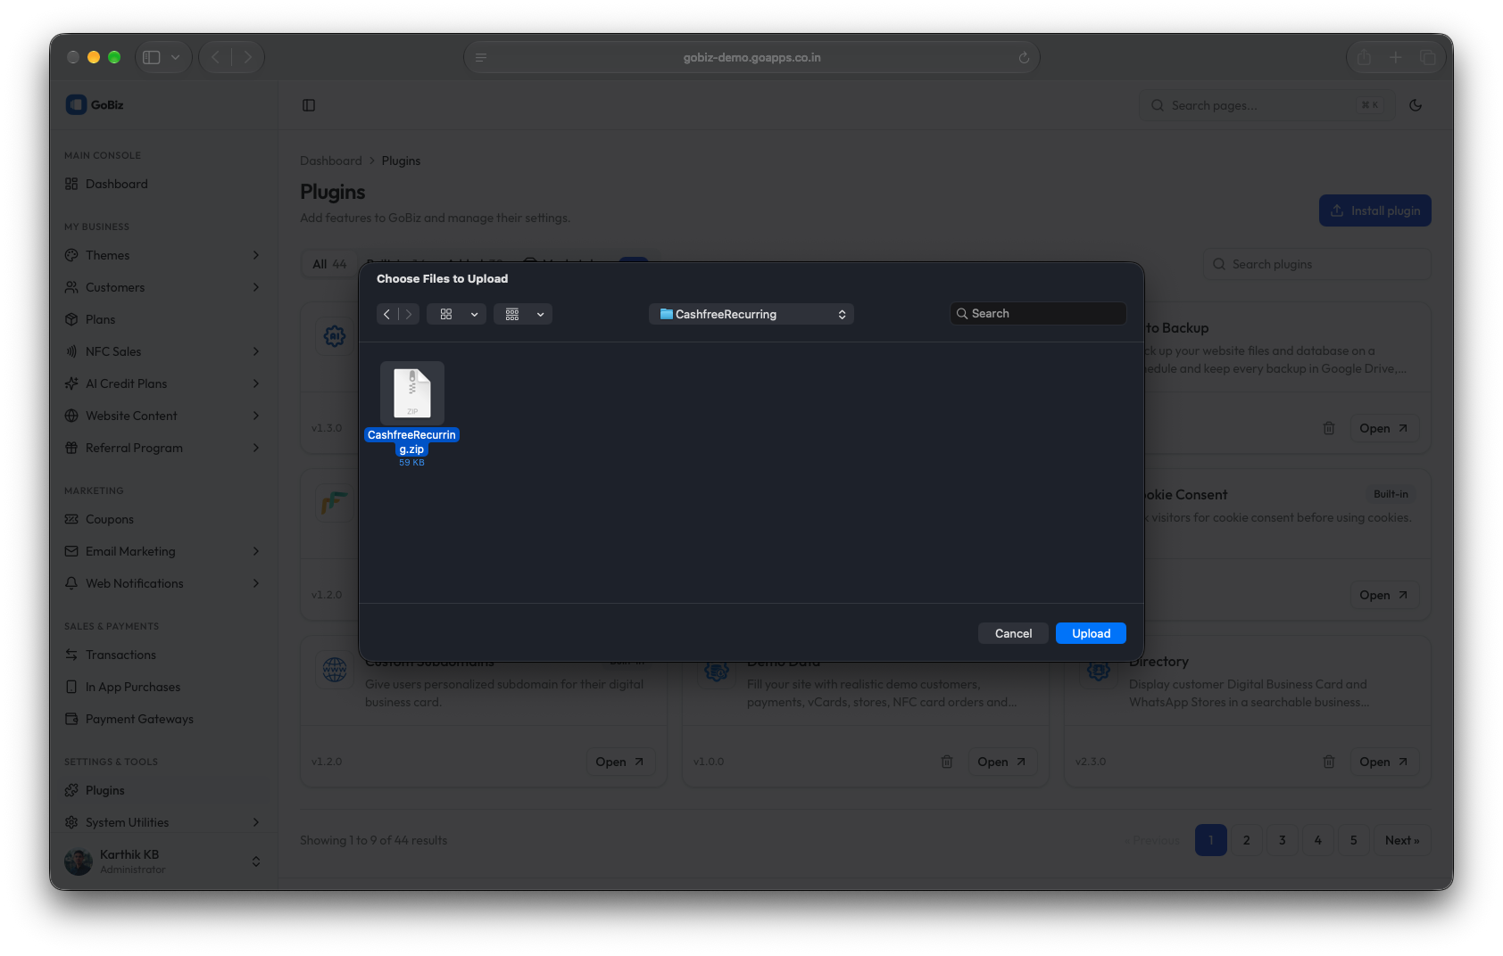The height and width of the screenshot is (956, 1503).
Task: Expand the Themes sidebar item
Action: click(x=164, y=255)
